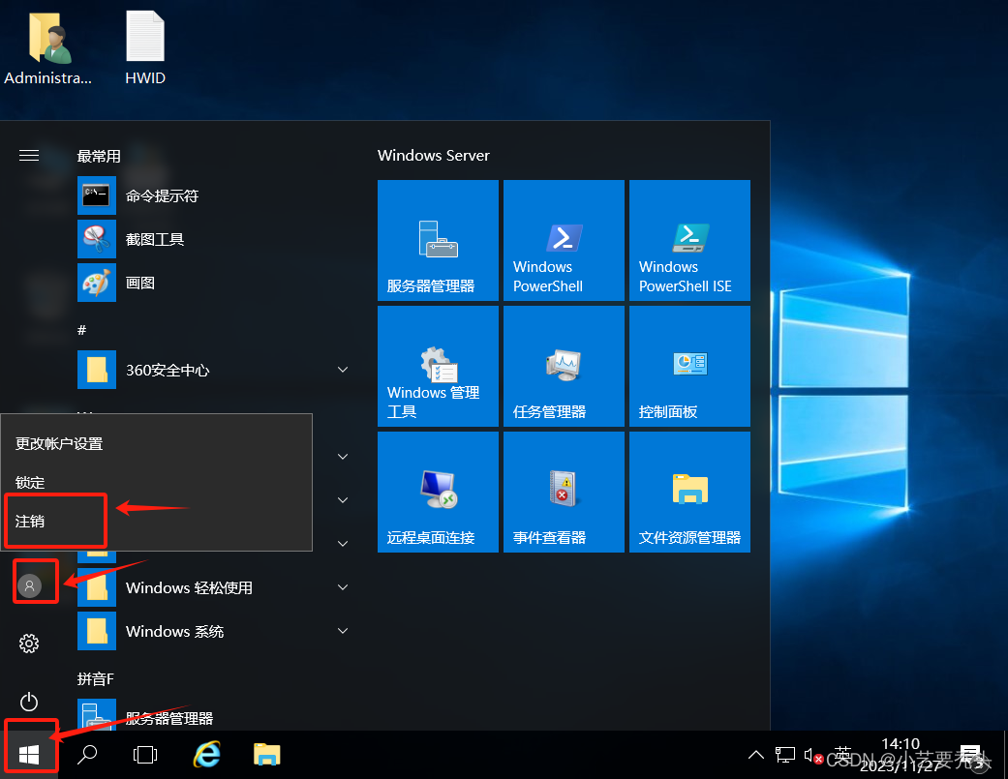Open the Windows 管理工具 tile
The height and width of the screenshot is (779, 1008).
click(x=438, y=366)
